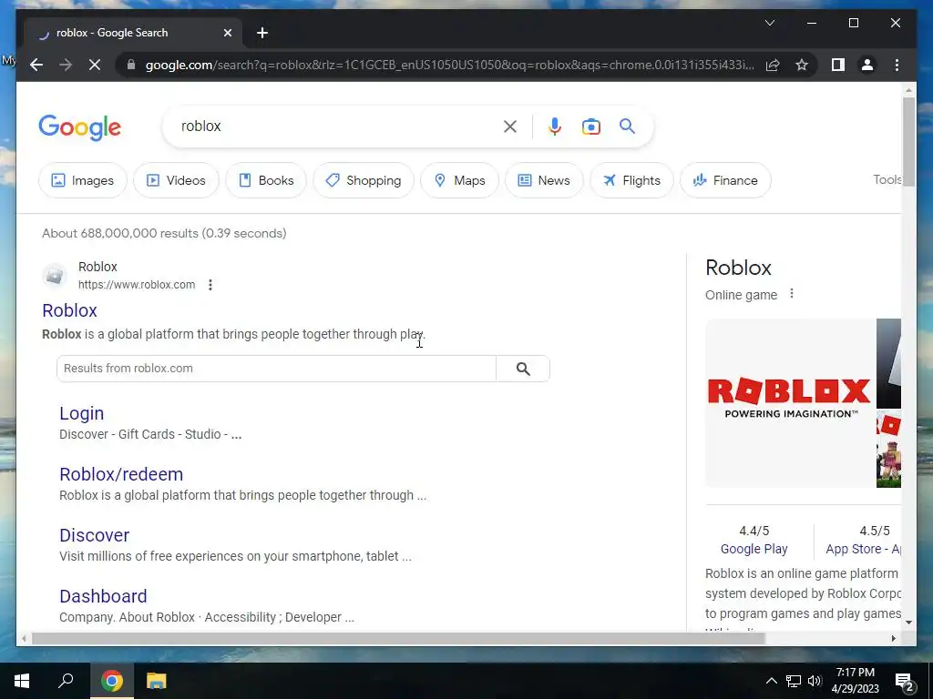This screenshot has height=699, width=933.
Task: Show hidden system tray icons
Action: click(771, 681)
